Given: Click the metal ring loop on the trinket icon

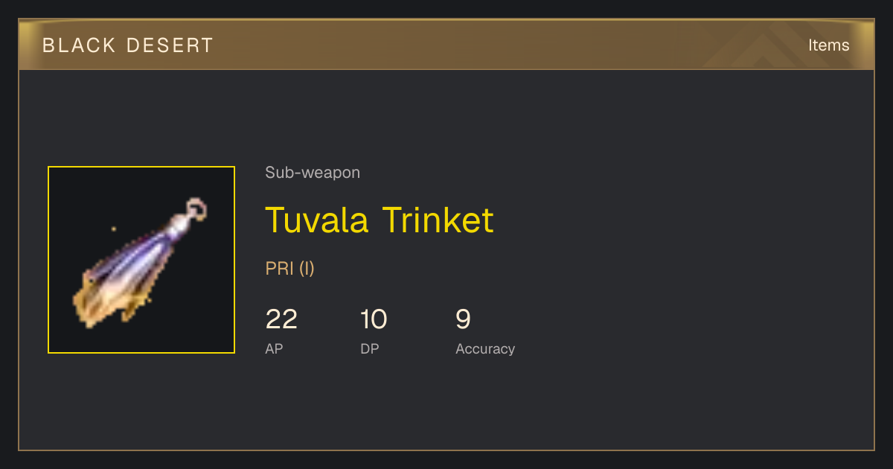Looking at the screenshot, I should pyautogui.click(x=196, y=208).
